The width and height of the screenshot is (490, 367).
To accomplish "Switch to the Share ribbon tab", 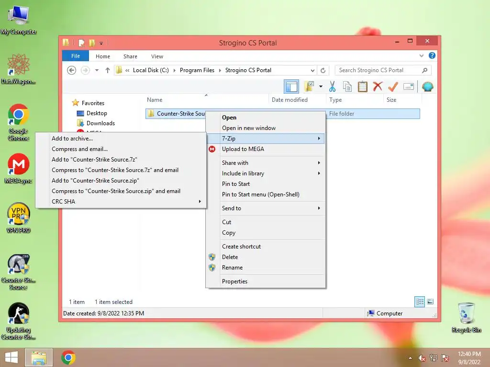I will click(130, 56).
